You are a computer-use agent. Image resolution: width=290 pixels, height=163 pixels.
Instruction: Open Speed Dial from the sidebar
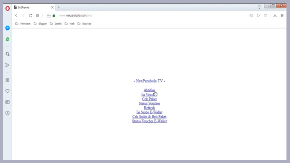pos(7,80)
